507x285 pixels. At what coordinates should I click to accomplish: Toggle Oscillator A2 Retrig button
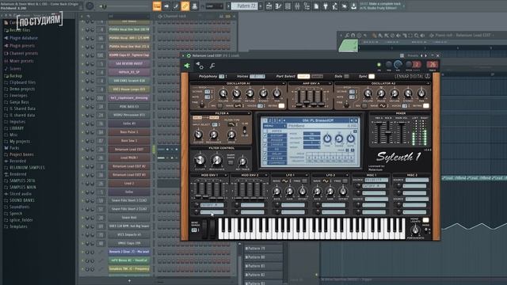pyautogui.click(x=426, y=105)
